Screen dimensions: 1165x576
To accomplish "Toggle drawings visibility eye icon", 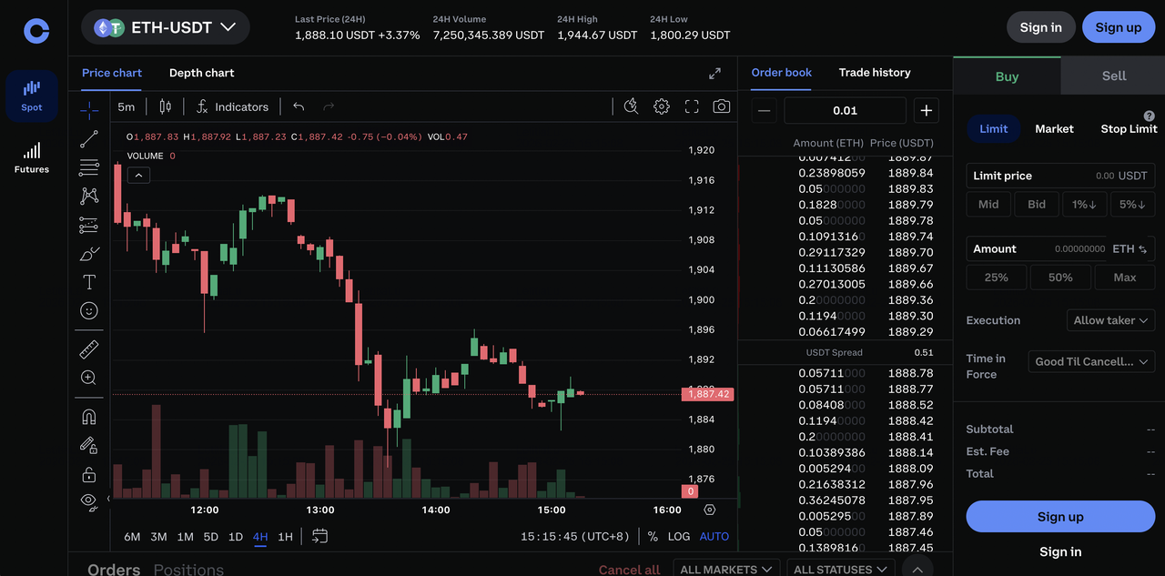I will 88,500.
